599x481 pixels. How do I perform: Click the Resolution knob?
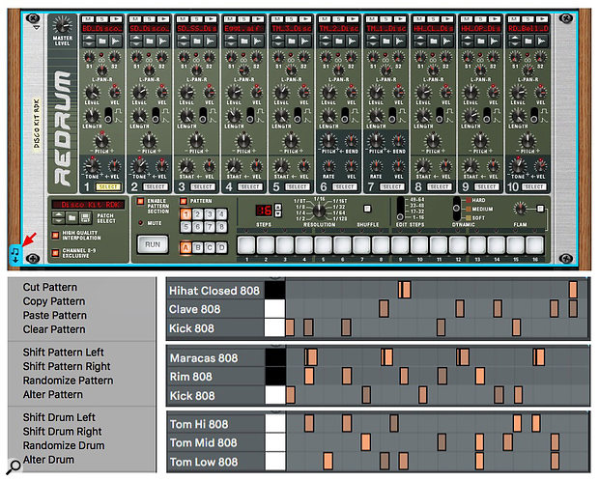[x=320, y=211]
